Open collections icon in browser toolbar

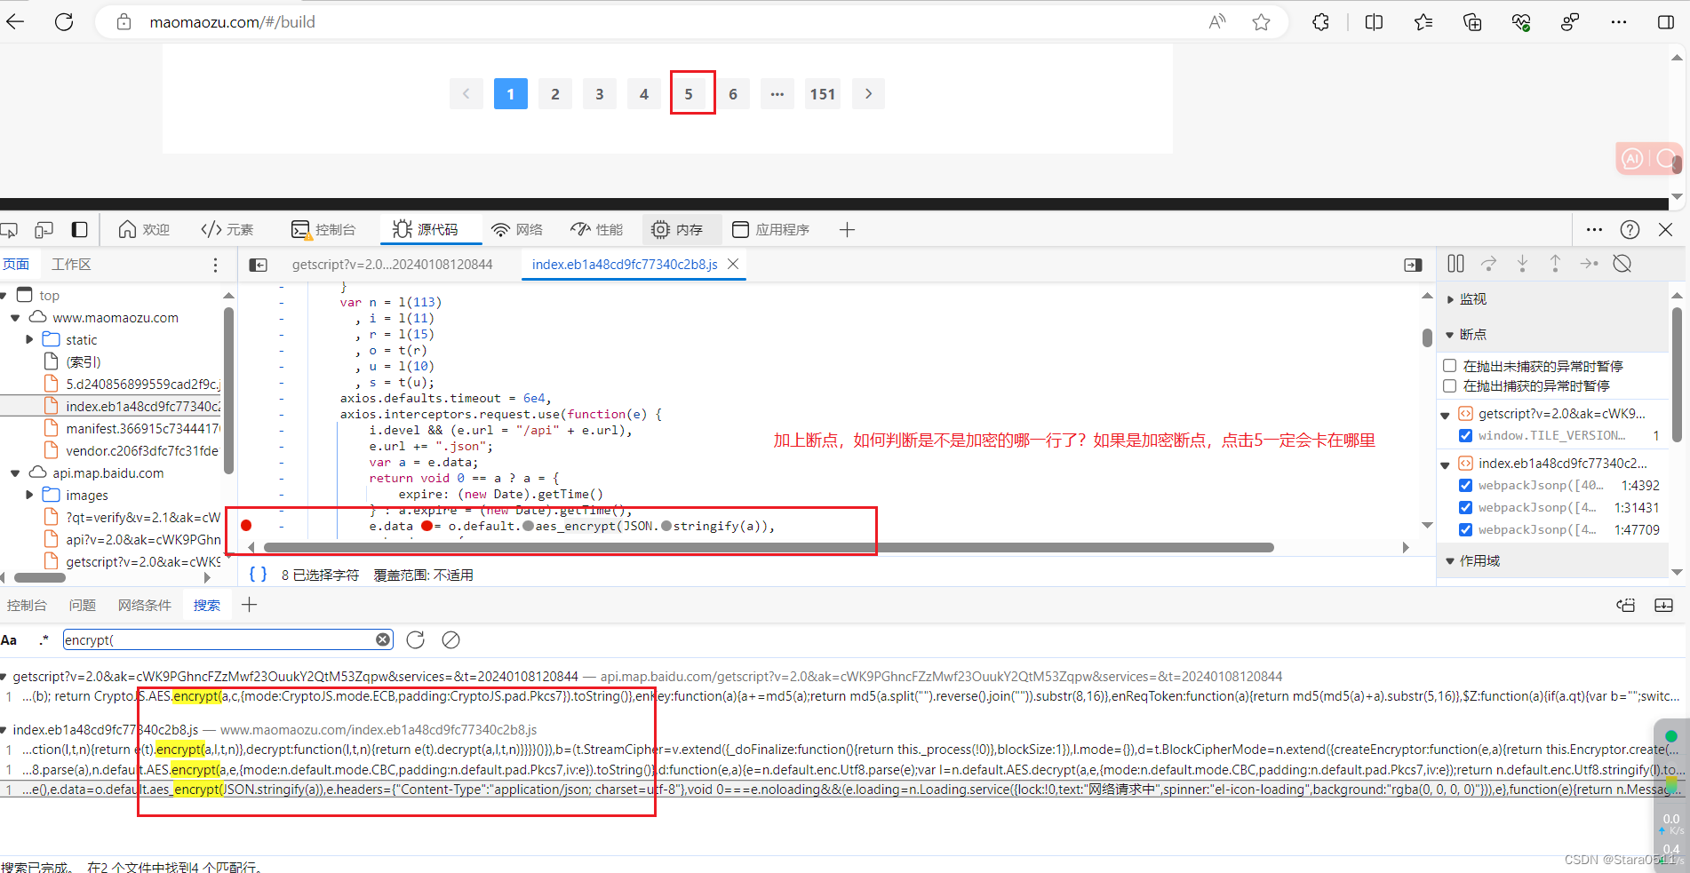coord(1472,22)
